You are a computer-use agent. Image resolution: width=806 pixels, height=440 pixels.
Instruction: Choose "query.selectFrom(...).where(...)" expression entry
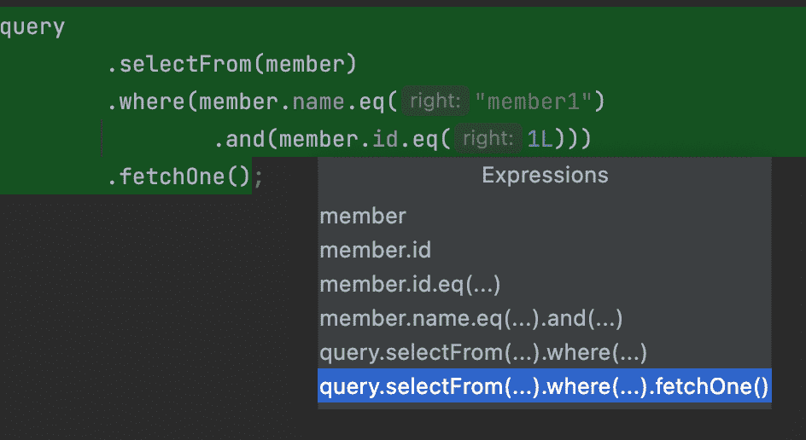tap(482, 353)
